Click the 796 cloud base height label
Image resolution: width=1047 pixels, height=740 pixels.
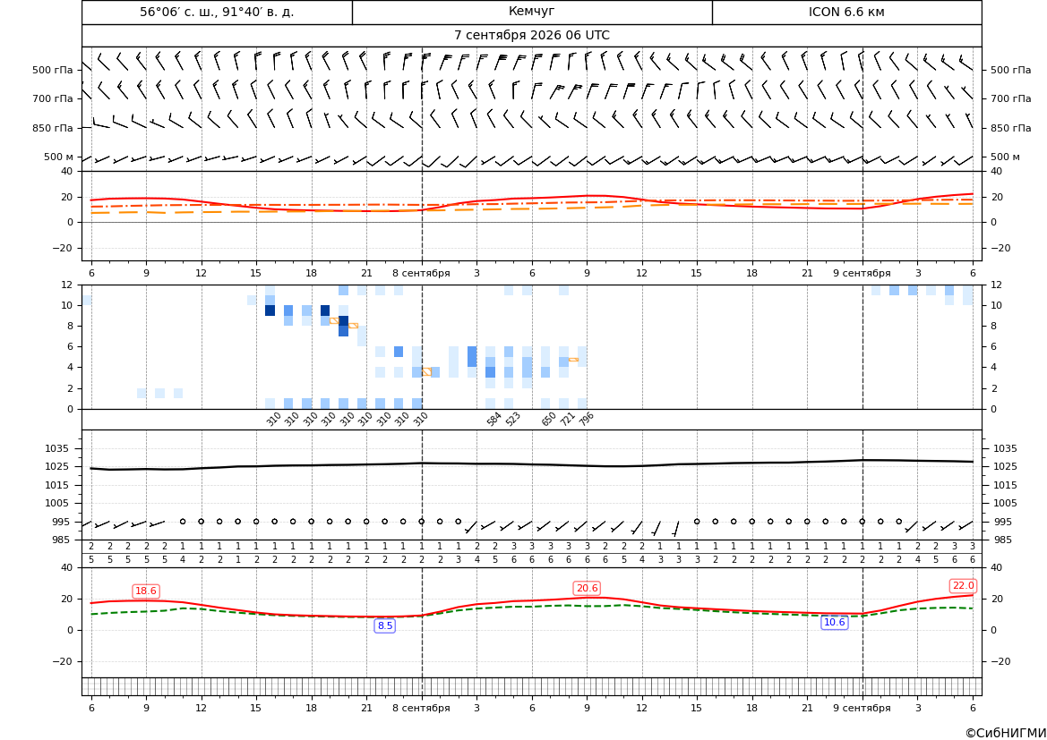pos(587,419)
